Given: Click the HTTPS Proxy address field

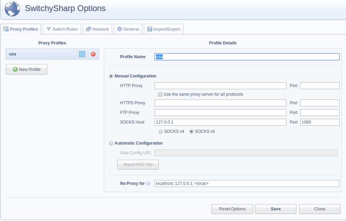Looking at the screenshot, I should point(220,103).
